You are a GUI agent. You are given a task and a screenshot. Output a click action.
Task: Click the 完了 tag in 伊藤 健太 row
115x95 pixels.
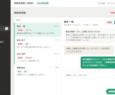pyautogui.click(x=19, y=71)
